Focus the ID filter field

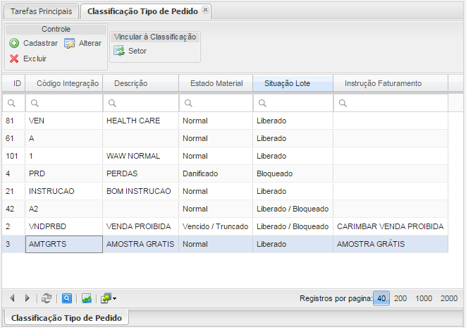14,103
